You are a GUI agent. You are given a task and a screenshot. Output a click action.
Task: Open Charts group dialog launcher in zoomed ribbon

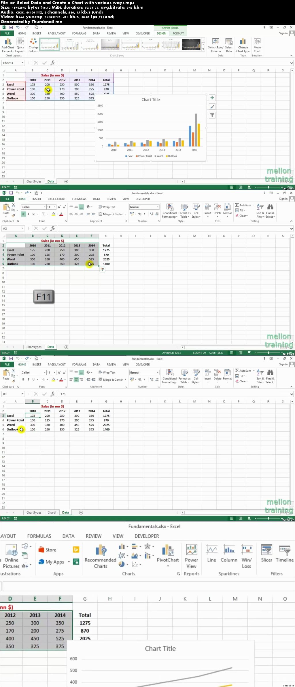[x=179, y=574]
